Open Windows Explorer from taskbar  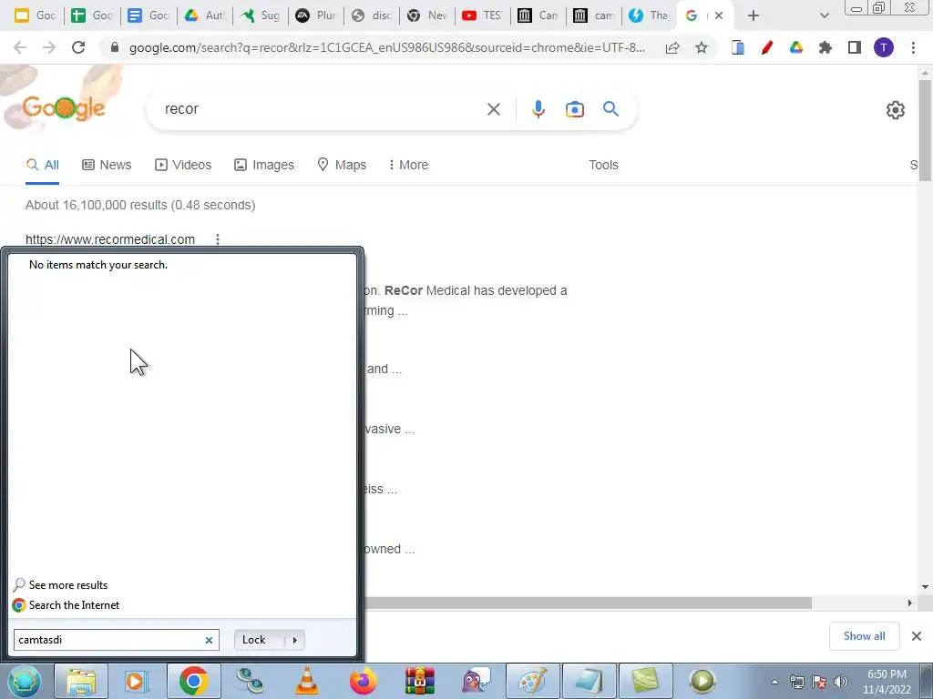pyautogui.click(x=81, y=681)
